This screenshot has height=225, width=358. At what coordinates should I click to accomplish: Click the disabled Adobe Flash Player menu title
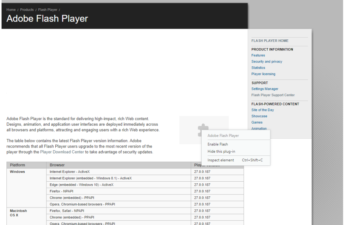click(x=223, y=136)
